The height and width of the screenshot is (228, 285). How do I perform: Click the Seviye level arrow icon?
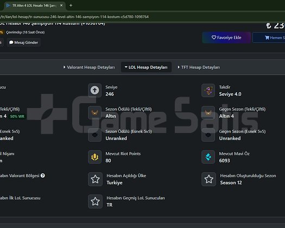pos(94,90)
